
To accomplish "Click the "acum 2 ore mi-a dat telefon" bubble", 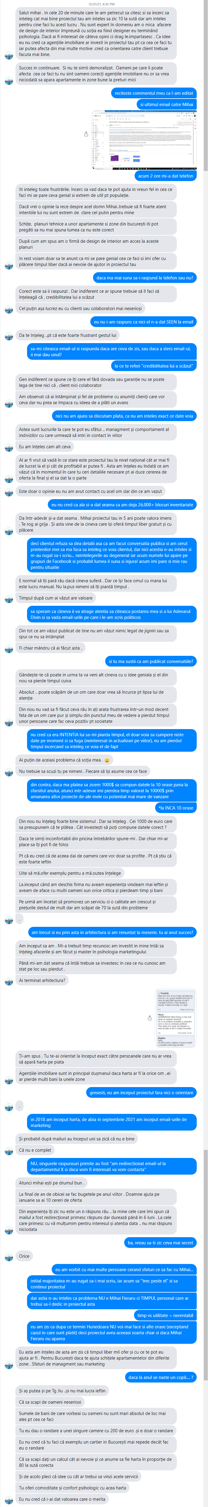I will [x=165, y=175].
